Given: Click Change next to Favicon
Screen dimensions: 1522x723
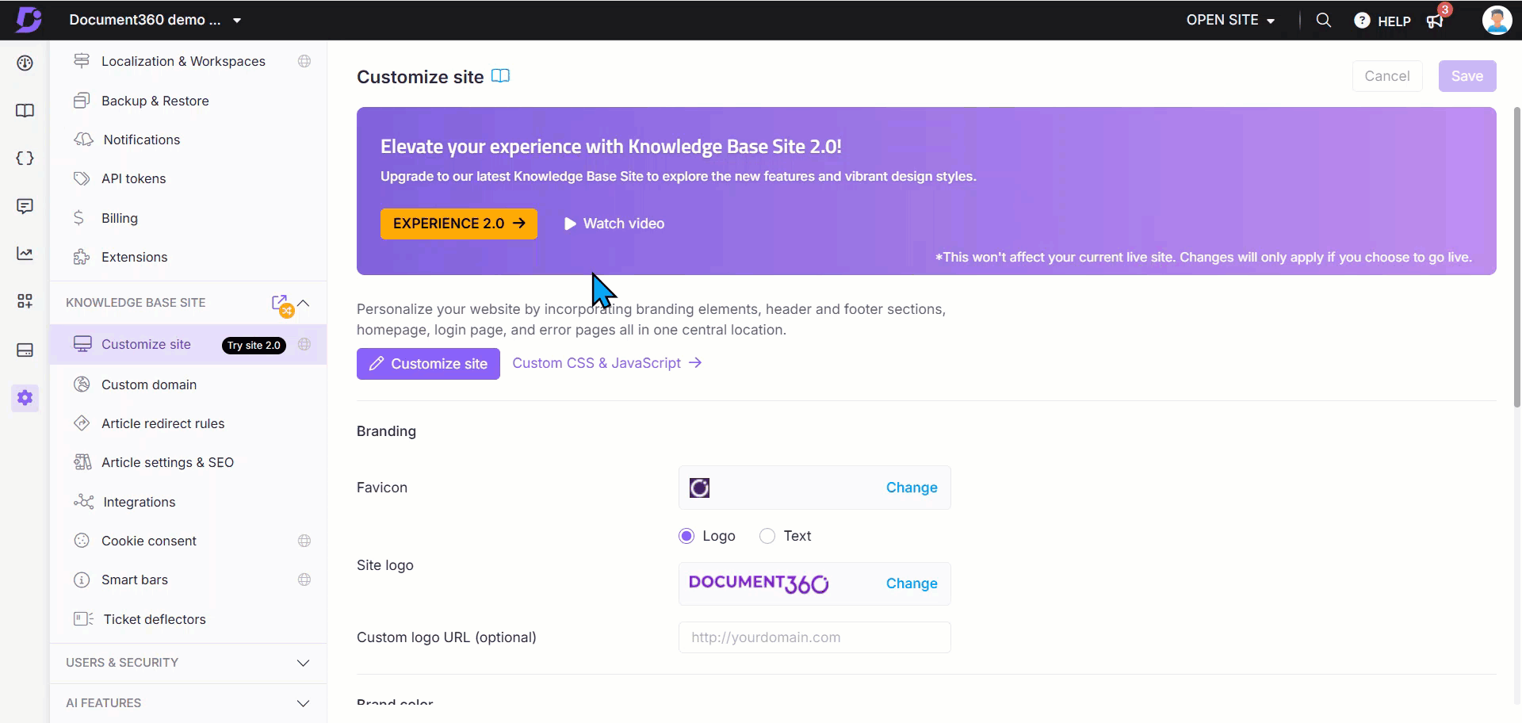Looking at the screenshot, I should [912, 488].
